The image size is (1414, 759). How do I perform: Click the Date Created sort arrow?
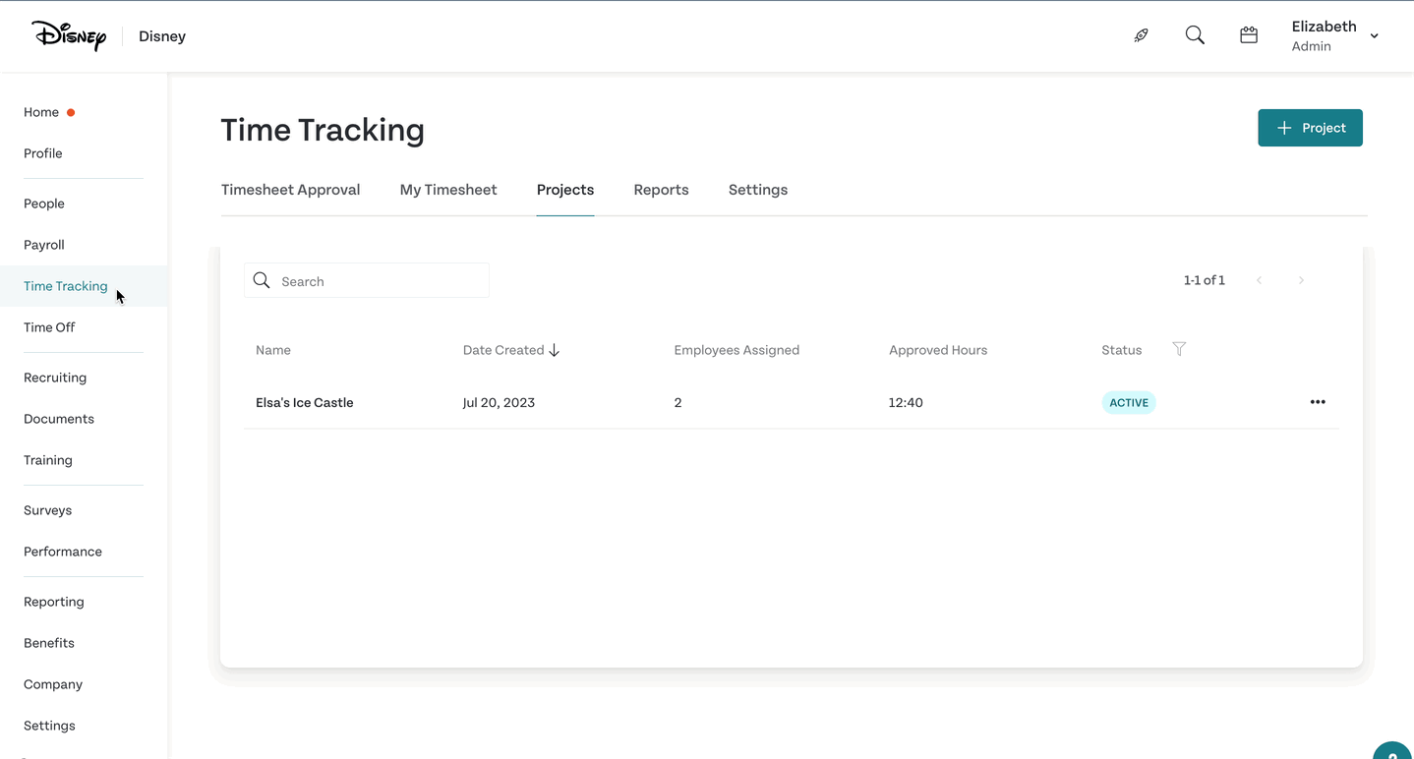(555, 350)
